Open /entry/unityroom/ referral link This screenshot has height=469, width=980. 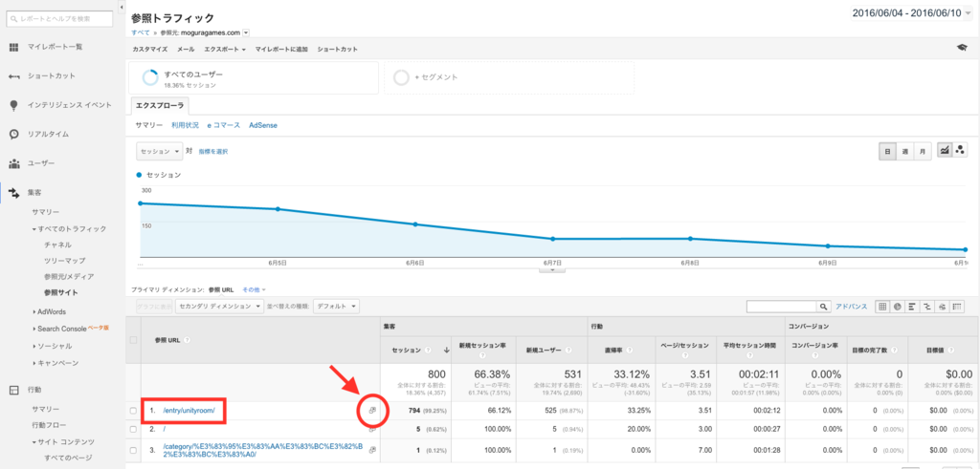pyautogui.click(x=189, y=411)
